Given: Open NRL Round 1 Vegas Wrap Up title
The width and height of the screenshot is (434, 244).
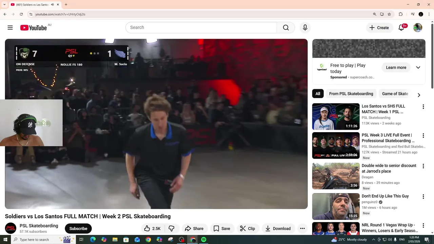Looking at the screenshot, I should [389, 228].
